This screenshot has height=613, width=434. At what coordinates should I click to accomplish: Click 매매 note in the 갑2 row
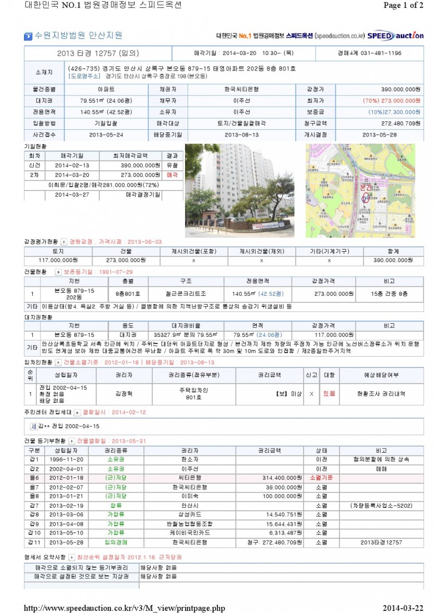[381, 469]
